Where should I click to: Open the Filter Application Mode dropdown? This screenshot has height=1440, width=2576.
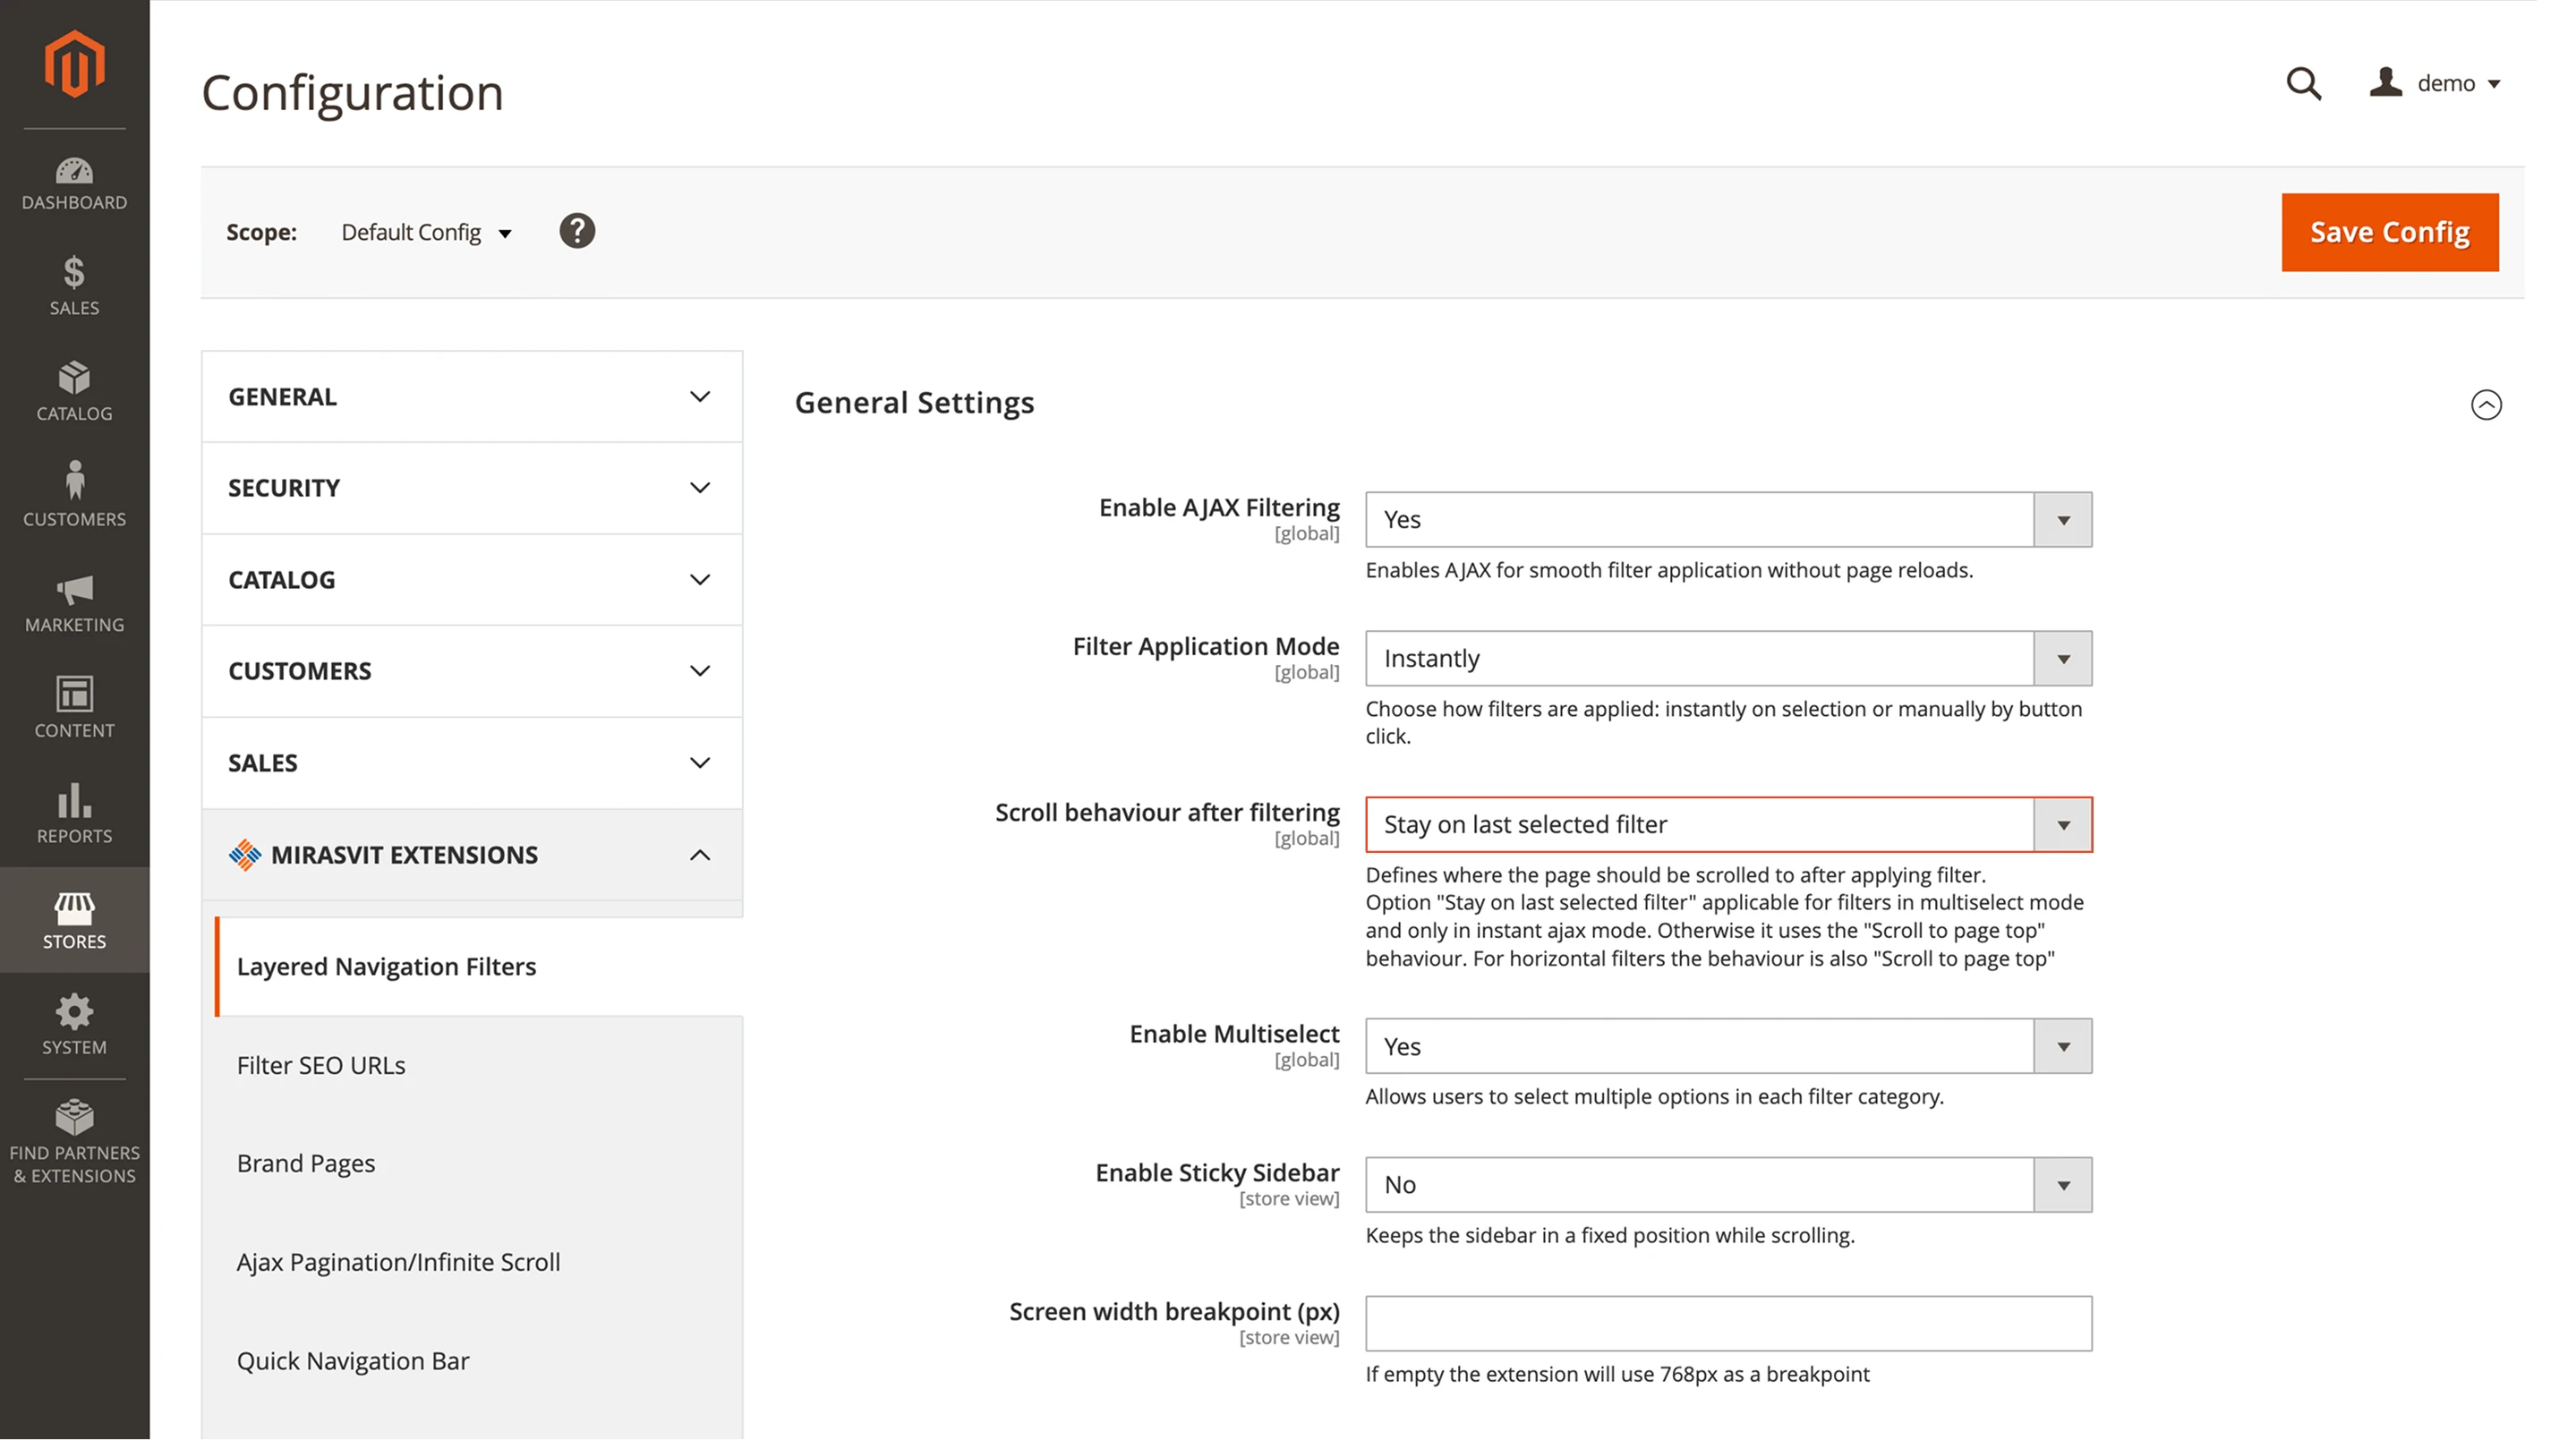pos(1728,658)
